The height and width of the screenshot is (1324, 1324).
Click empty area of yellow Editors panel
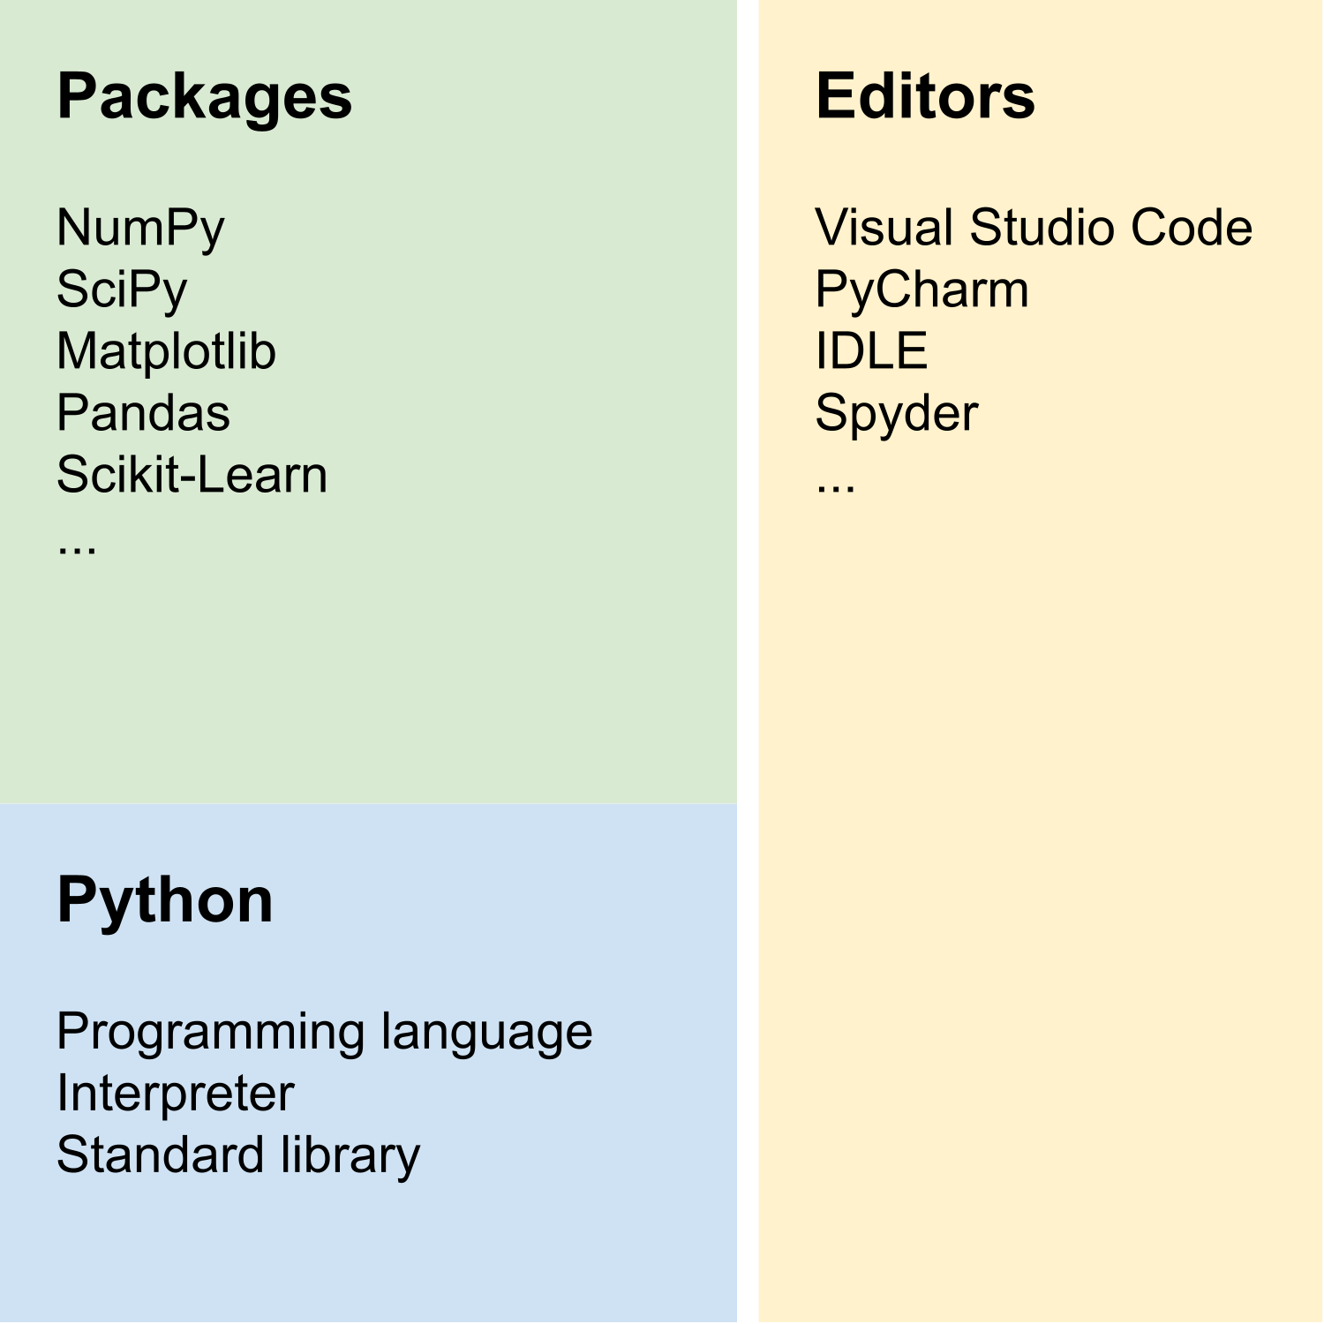tap(1042, 883)
